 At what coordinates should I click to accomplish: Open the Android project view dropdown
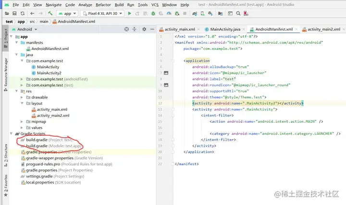(25, 29)
